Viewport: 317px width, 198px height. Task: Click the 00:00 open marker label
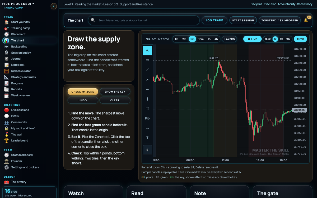click(x=283, y=58)
